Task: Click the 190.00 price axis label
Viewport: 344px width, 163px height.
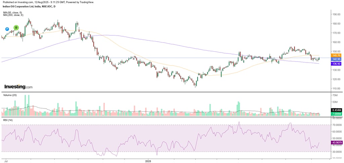Action: click(336, 14)
